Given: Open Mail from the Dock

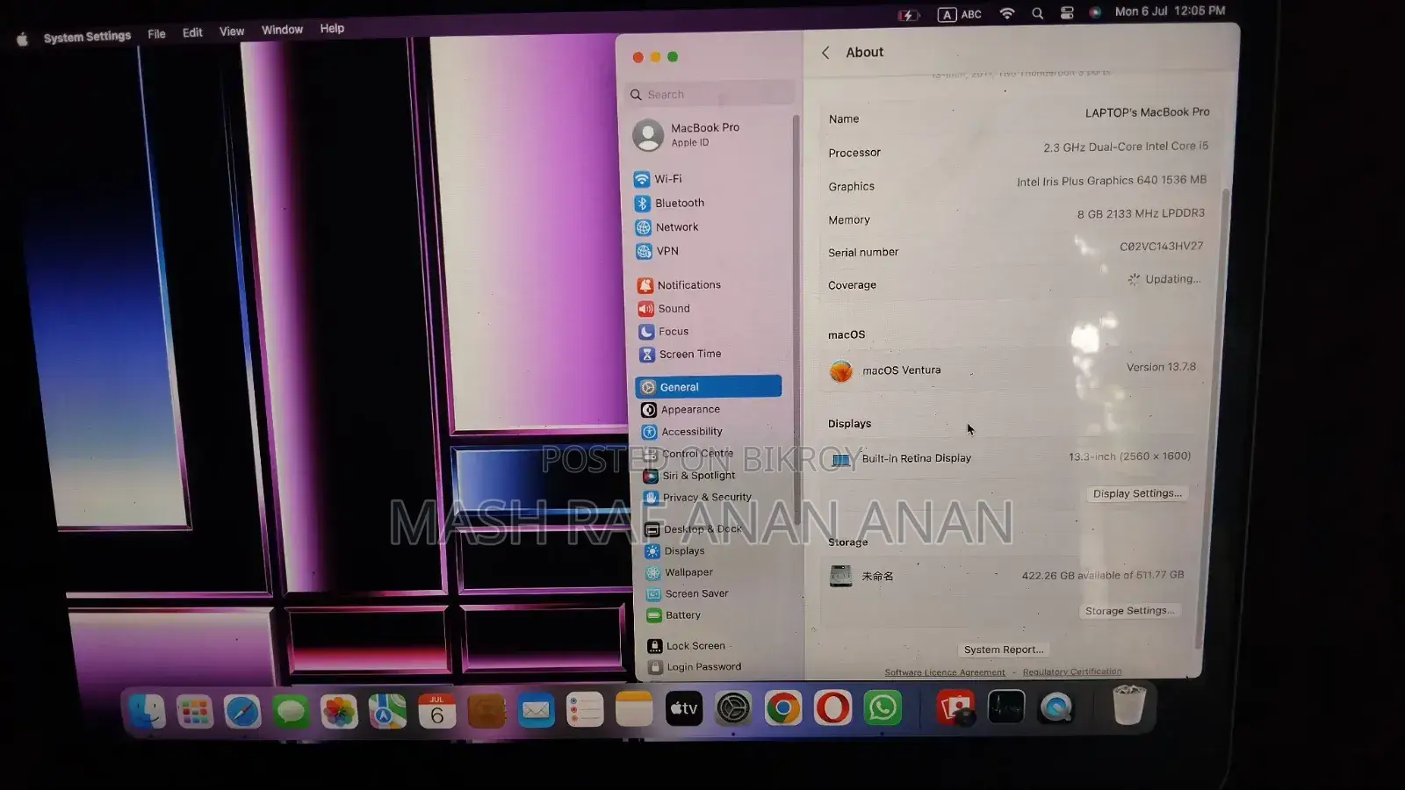Looking at the screenshot, I should coord(536,710).
